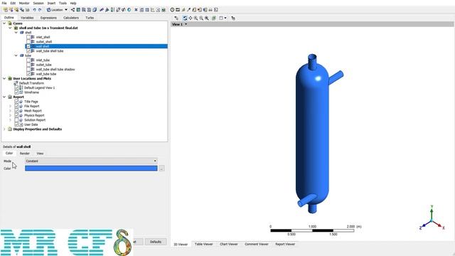The width and height of the screenshot is (455, 256).
Task: Insert a Streamline from toolbar
Action: click(84, 10)
